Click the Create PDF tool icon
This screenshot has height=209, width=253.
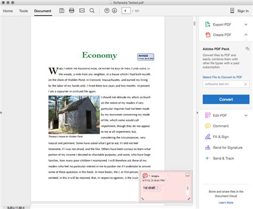click(208, 35)
